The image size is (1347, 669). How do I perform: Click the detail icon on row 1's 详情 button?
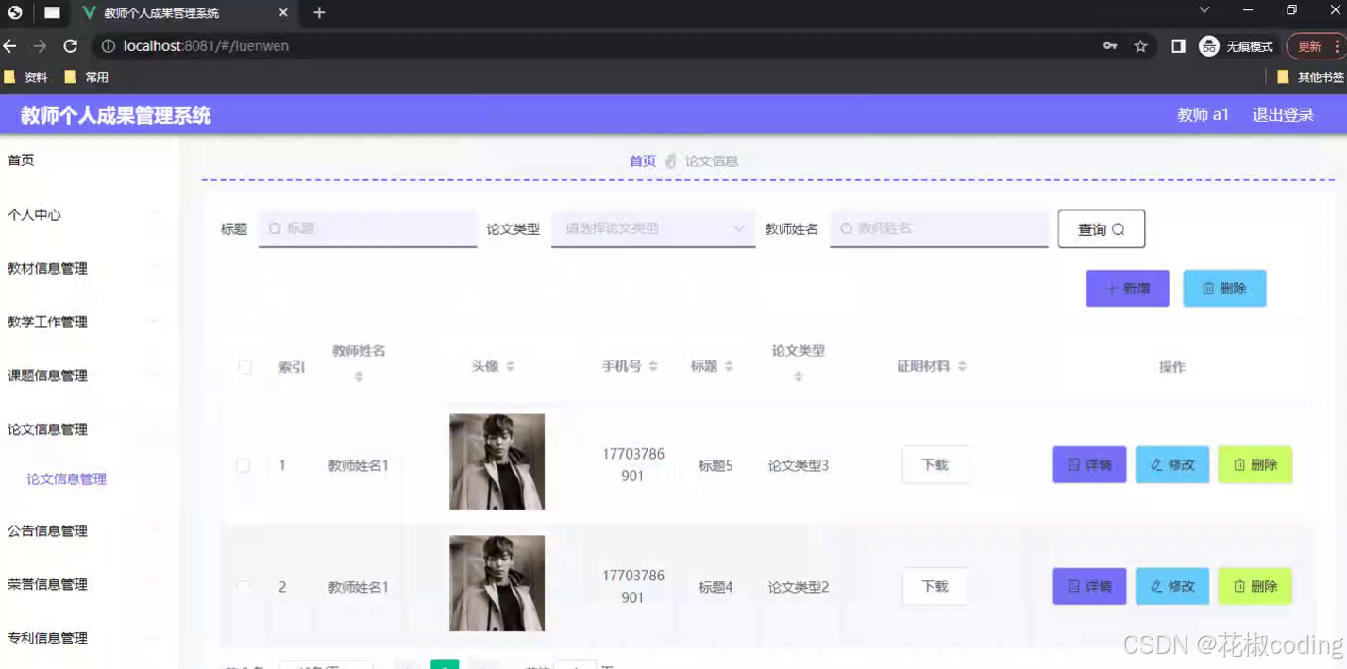pyautogui.click(x=1075, y=464)
